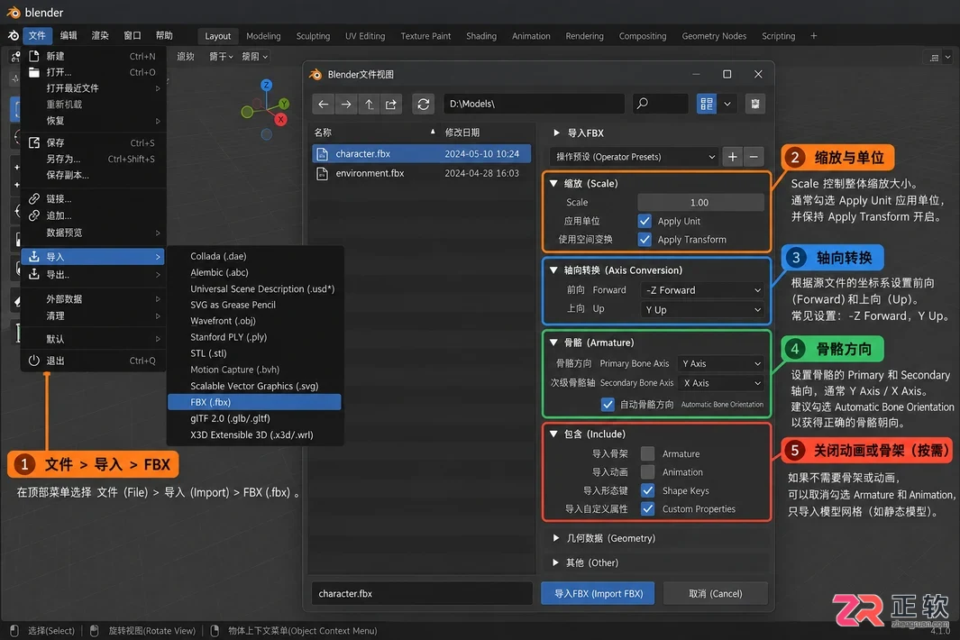The height and width of the screenshot is (640, 960).
Task: Click the Quit power icon
Action: point(34,361)
